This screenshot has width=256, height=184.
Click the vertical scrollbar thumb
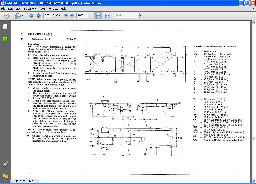[x=254, y=139]
